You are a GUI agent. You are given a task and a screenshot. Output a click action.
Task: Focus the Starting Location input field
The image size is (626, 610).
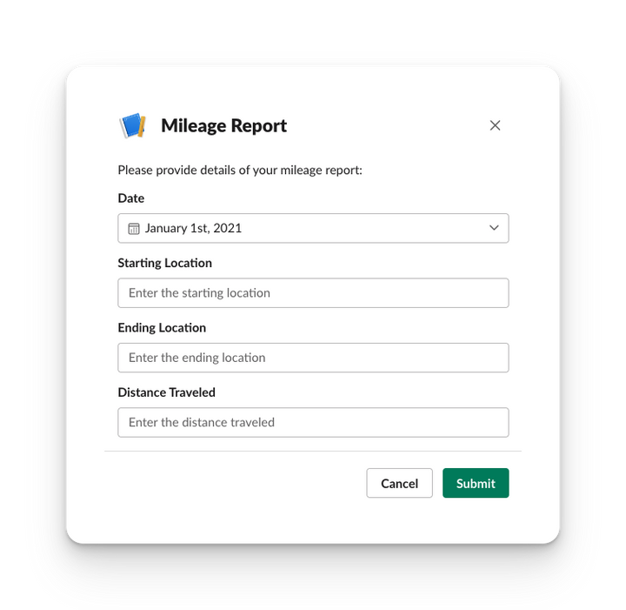click(x=313, y=293)
